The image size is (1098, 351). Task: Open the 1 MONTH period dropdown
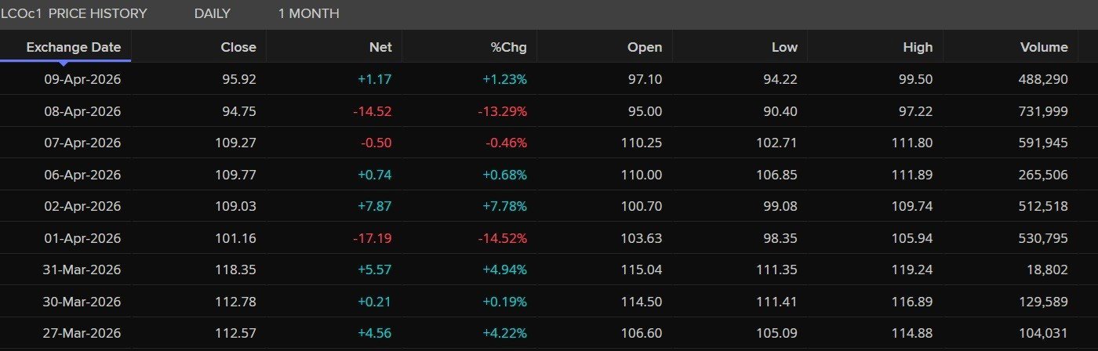tap(308, 13)
